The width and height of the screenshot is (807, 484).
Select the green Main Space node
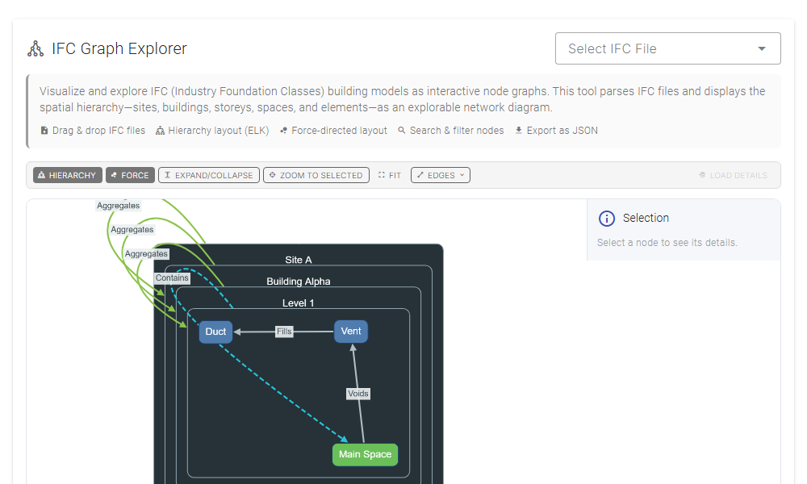point(365,454)
